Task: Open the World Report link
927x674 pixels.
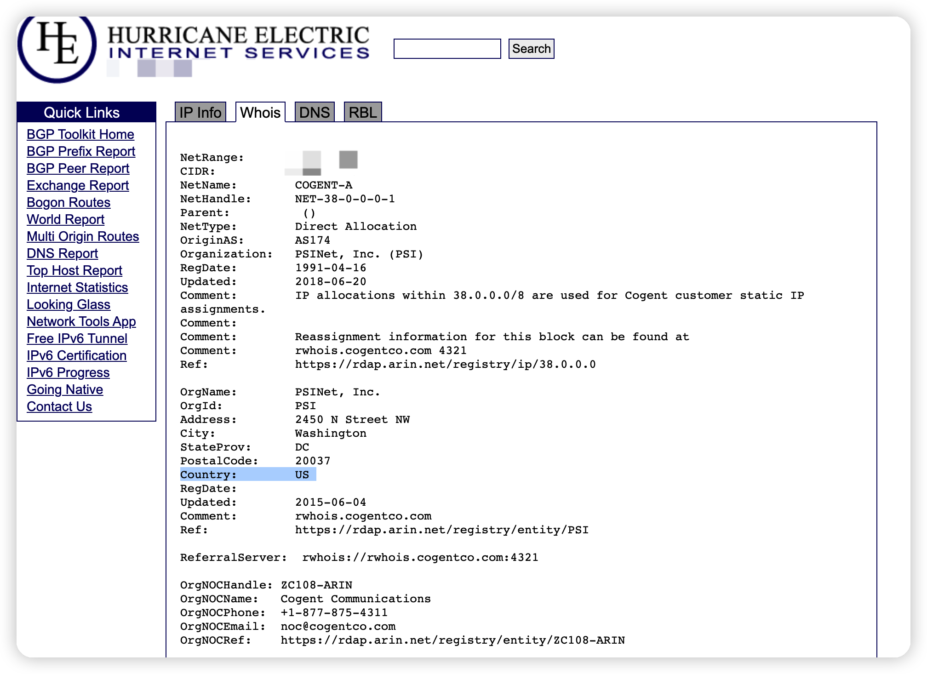Action: coord(65,219)
